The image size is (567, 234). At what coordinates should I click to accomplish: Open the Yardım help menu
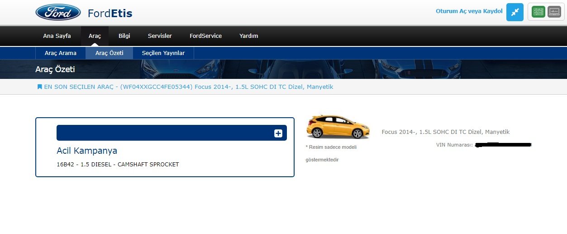248,36
